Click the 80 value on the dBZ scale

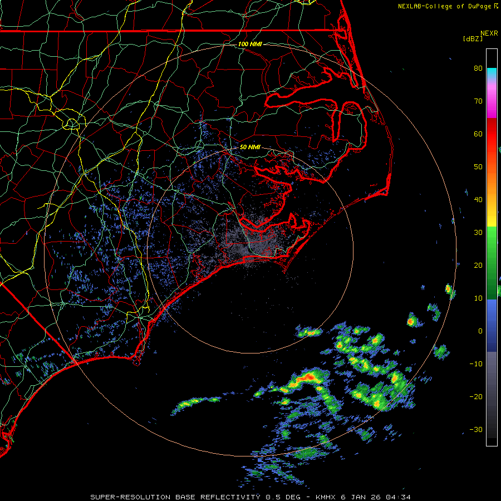coord(478,68)
